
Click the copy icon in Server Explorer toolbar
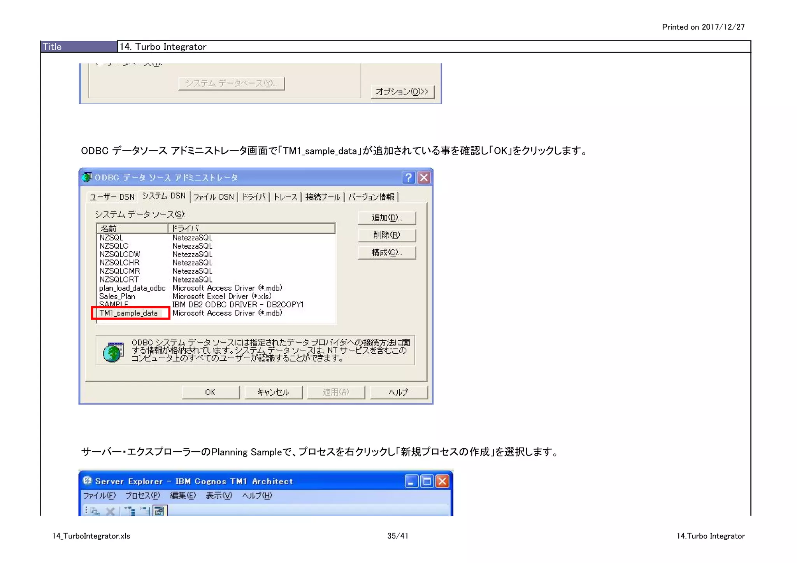[x=95, y=511]
